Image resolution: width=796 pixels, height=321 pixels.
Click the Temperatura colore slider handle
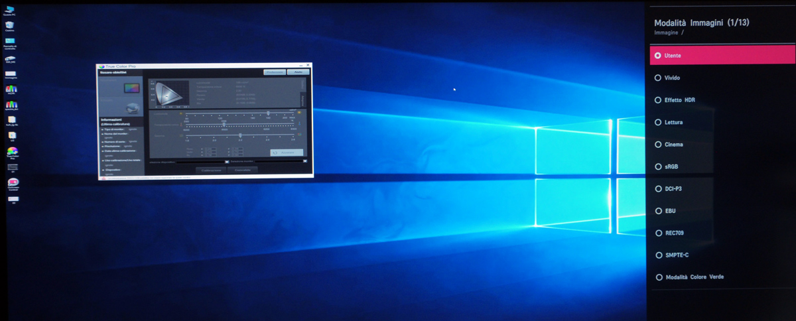coord(224,124)
